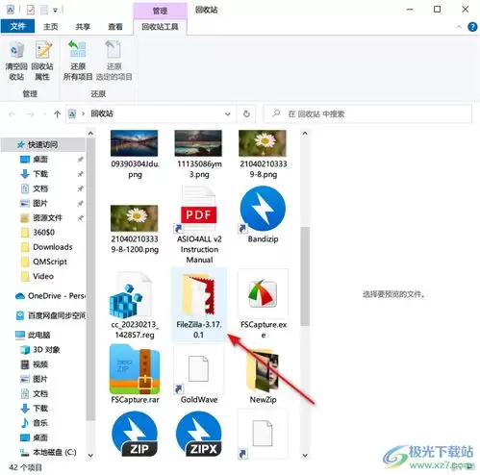Empty the Recycle Bin with 清空回收站

[16, 61]
